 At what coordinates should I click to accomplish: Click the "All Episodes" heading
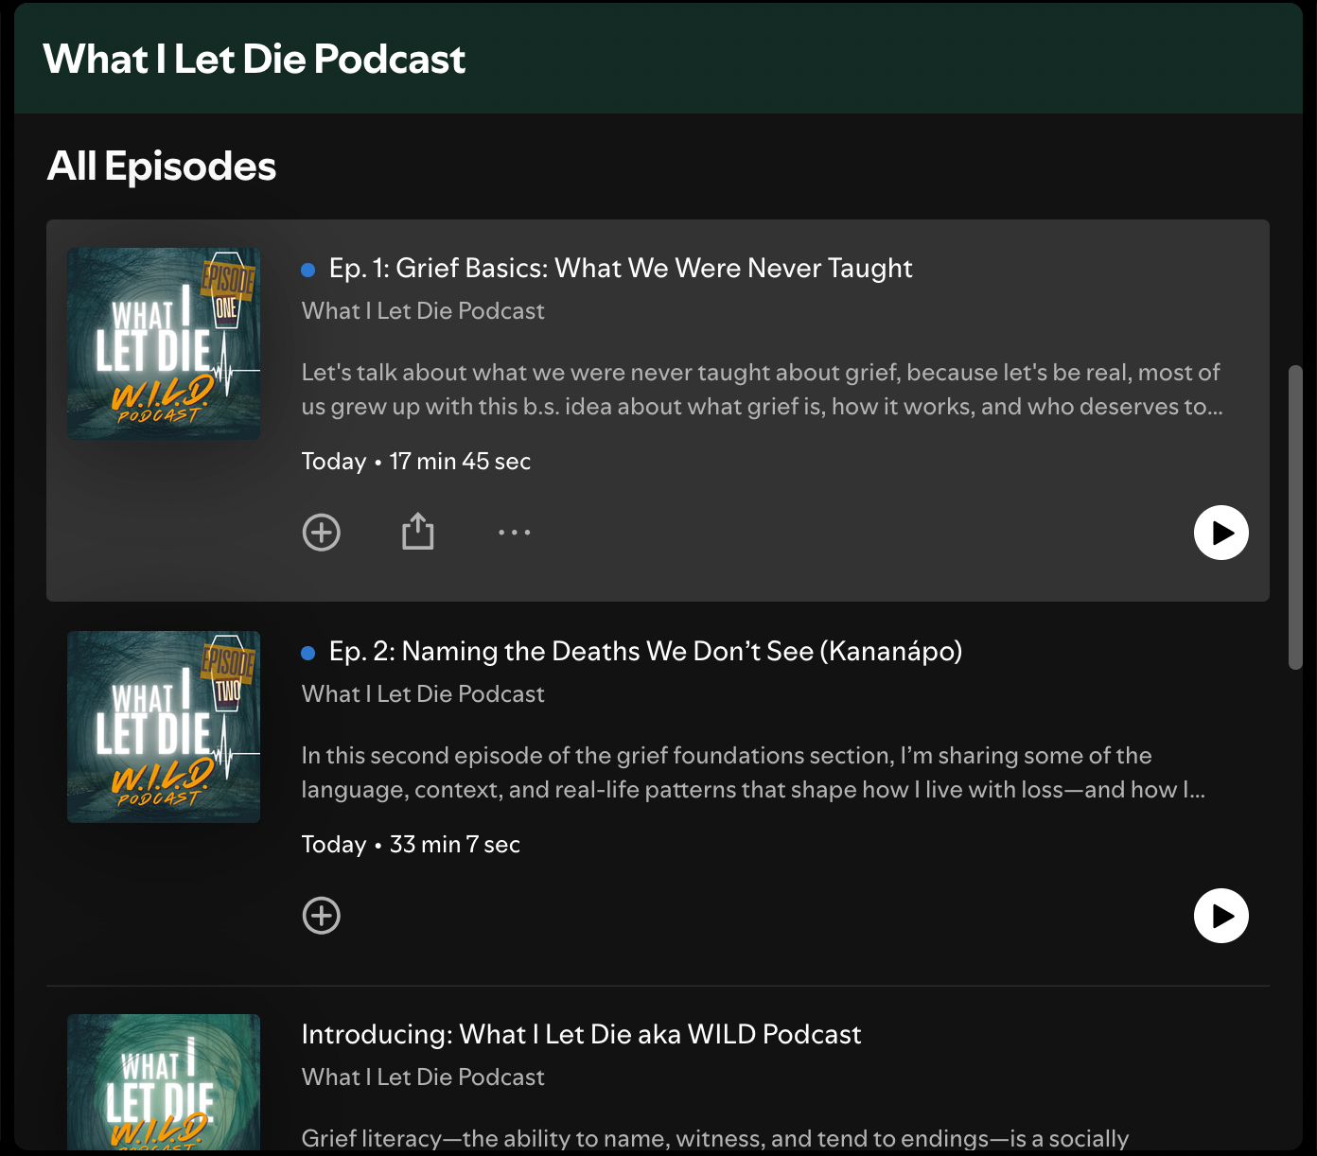pyautogui.click(x=162, y=166)
